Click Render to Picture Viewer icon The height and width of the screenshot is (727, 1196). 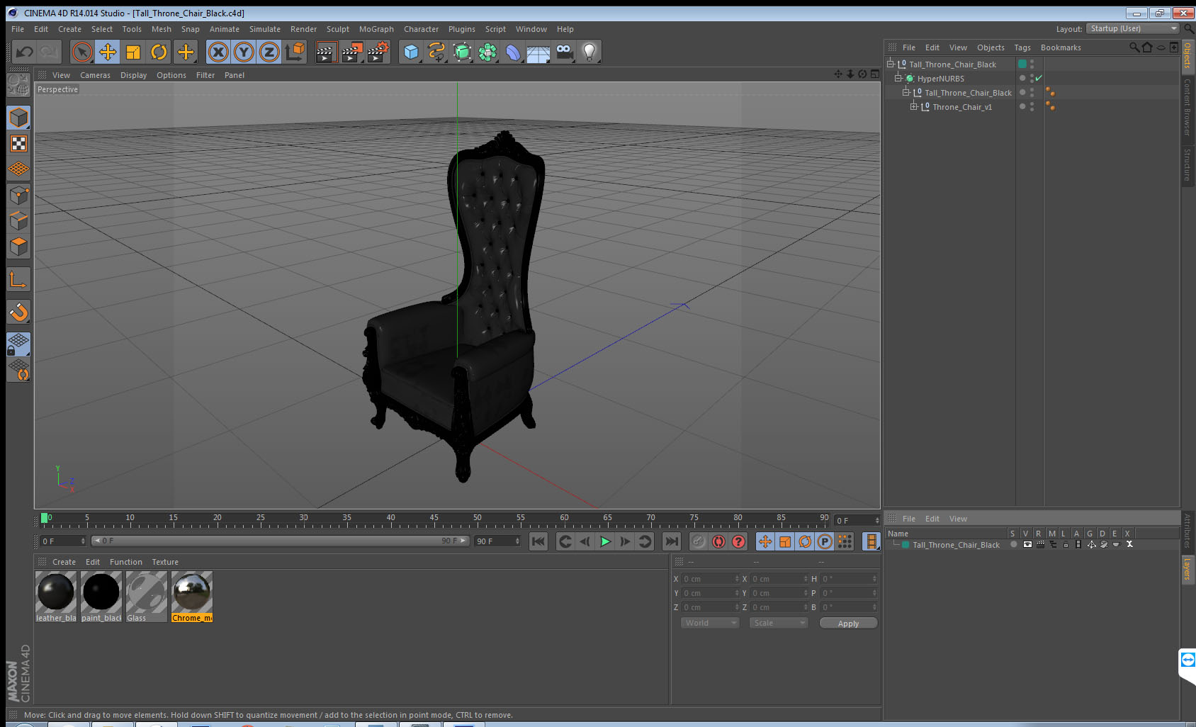(x=351, y=52)
